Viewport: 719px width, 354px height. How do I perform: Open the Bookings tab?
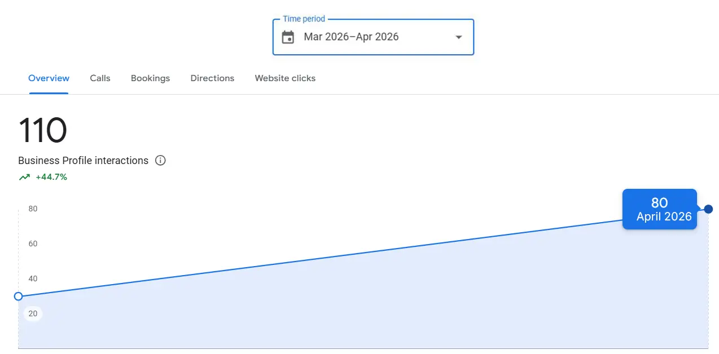pos(150,78)
